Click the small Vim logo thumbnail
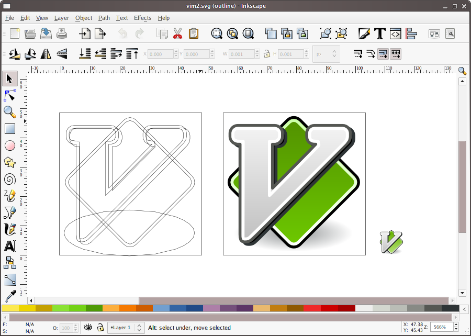The image size is (471, 336). tap(391, 242)
